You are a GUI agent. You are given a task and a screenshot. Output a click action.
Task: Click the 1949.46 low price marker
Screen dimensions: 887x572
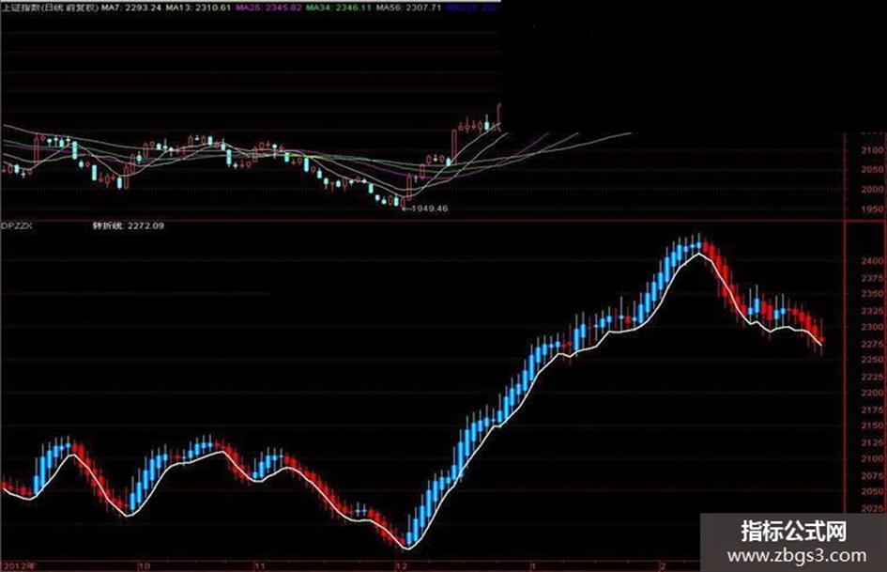pyautogui.click(x=425, y=209)
